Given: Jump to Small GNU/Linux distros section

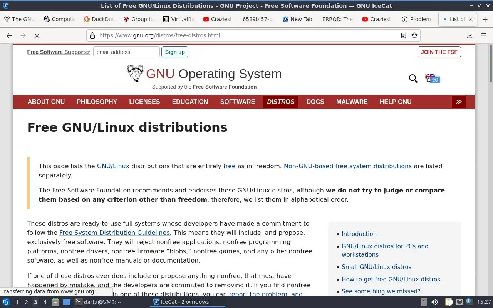Looking at the screenshot, I should (x=376, y=267).
